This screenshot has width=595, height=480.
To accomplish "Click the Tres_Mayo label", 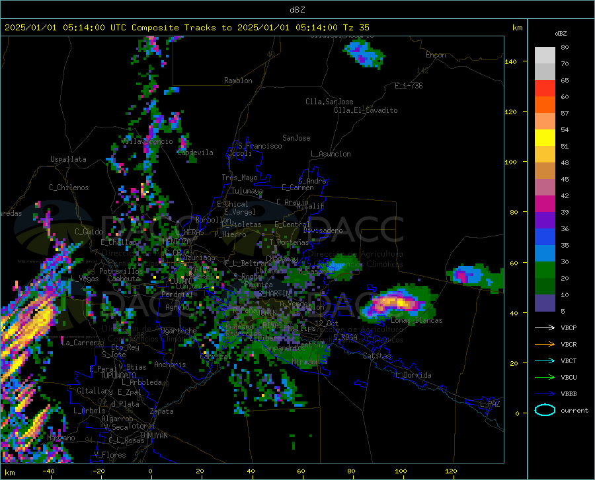I will tap(240, 178).
